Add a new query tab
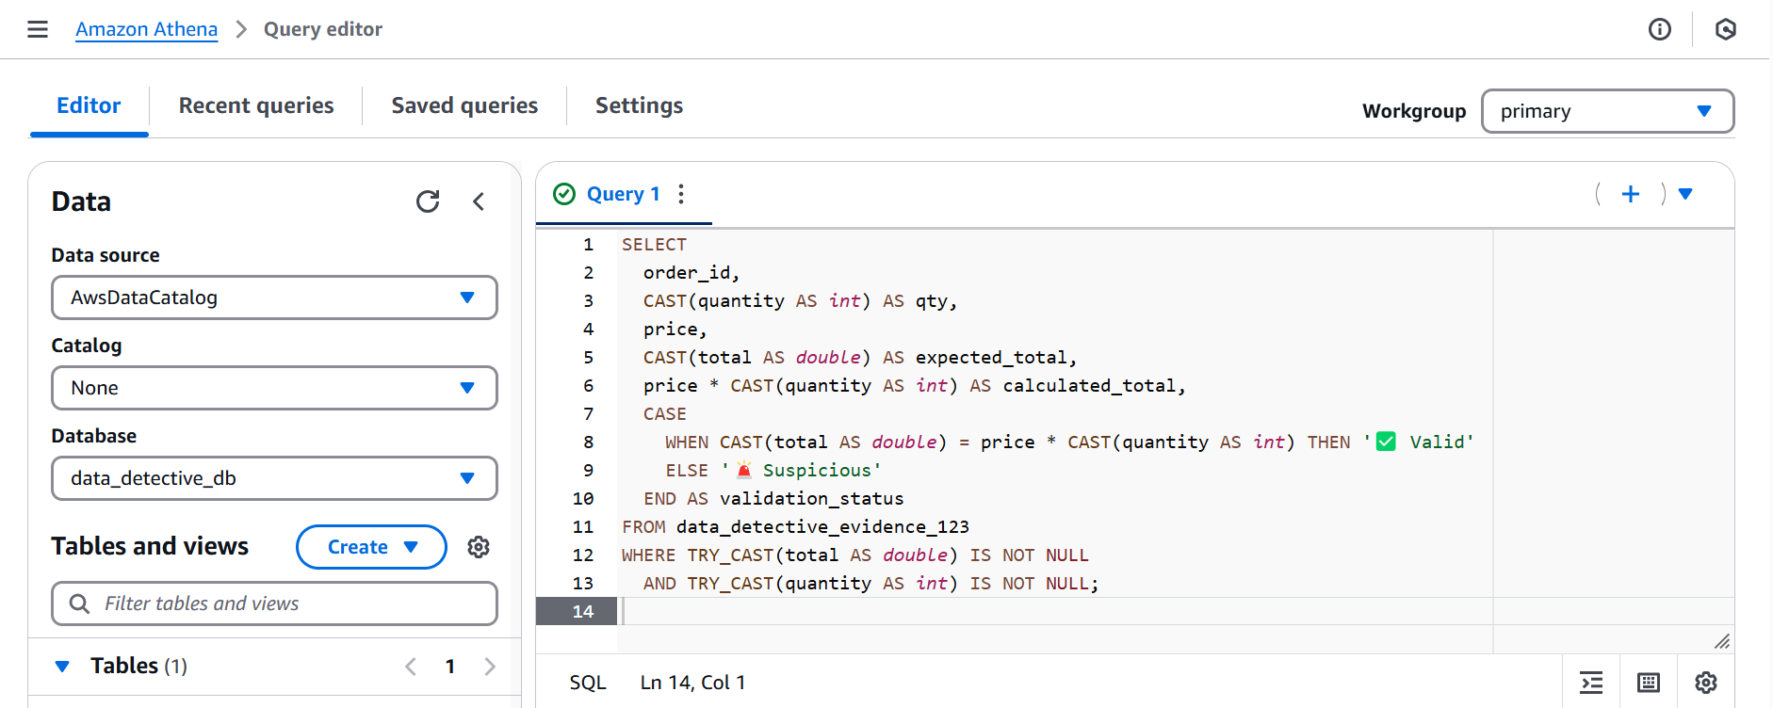This screenshot has height=708, width=1773. point(1631,194)
